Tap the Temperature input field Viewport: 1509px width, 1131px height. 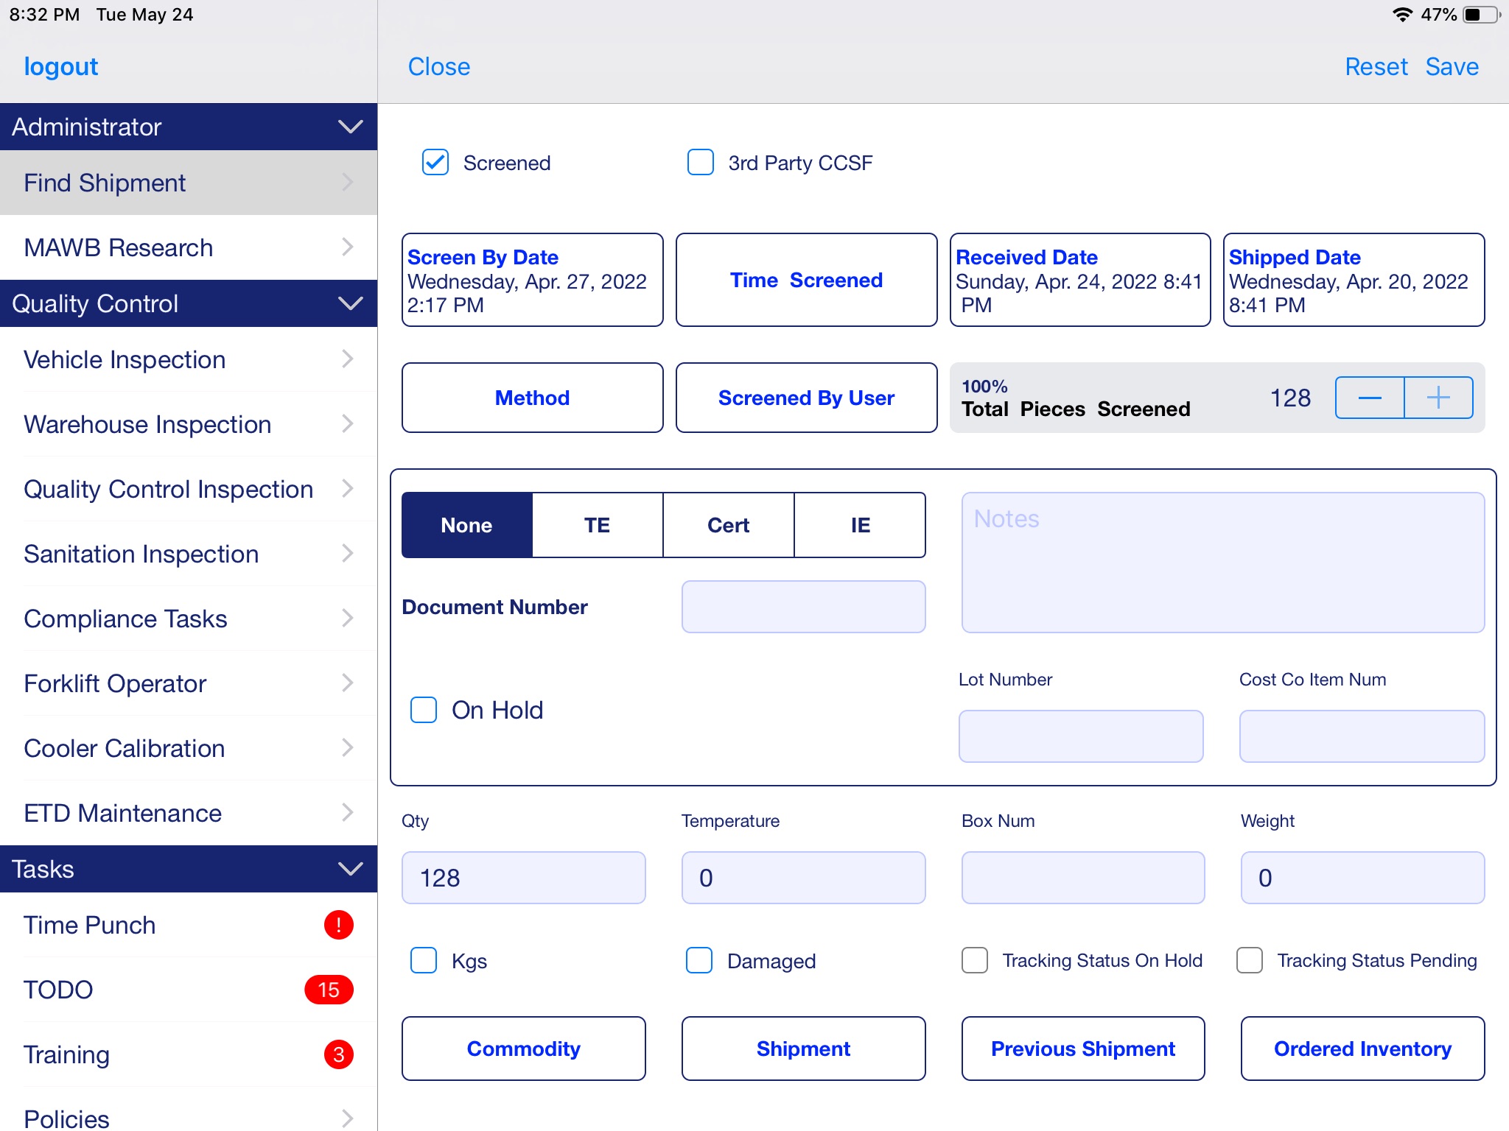(x=803, y=878)
